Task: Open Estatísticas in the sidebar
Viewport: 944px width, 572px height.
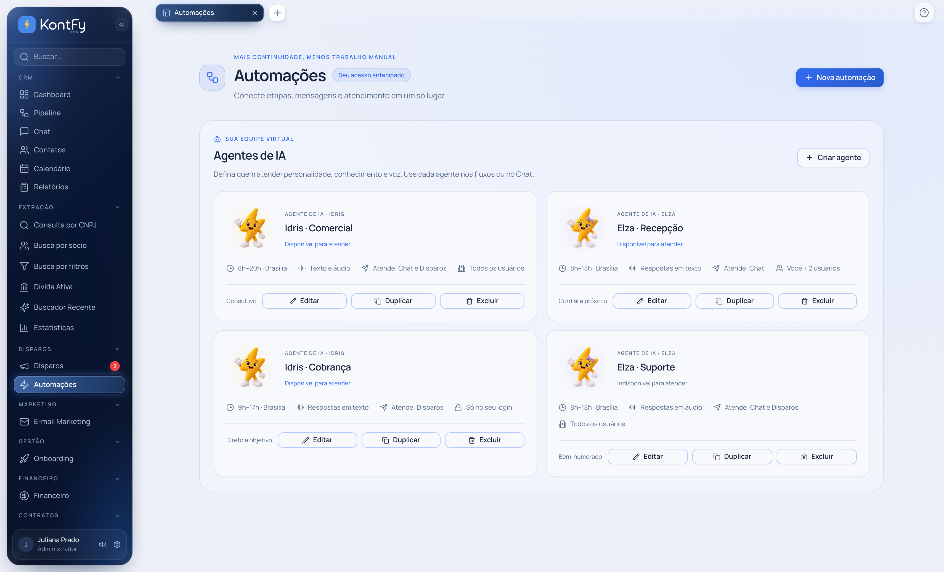Action: pos(69,328)
